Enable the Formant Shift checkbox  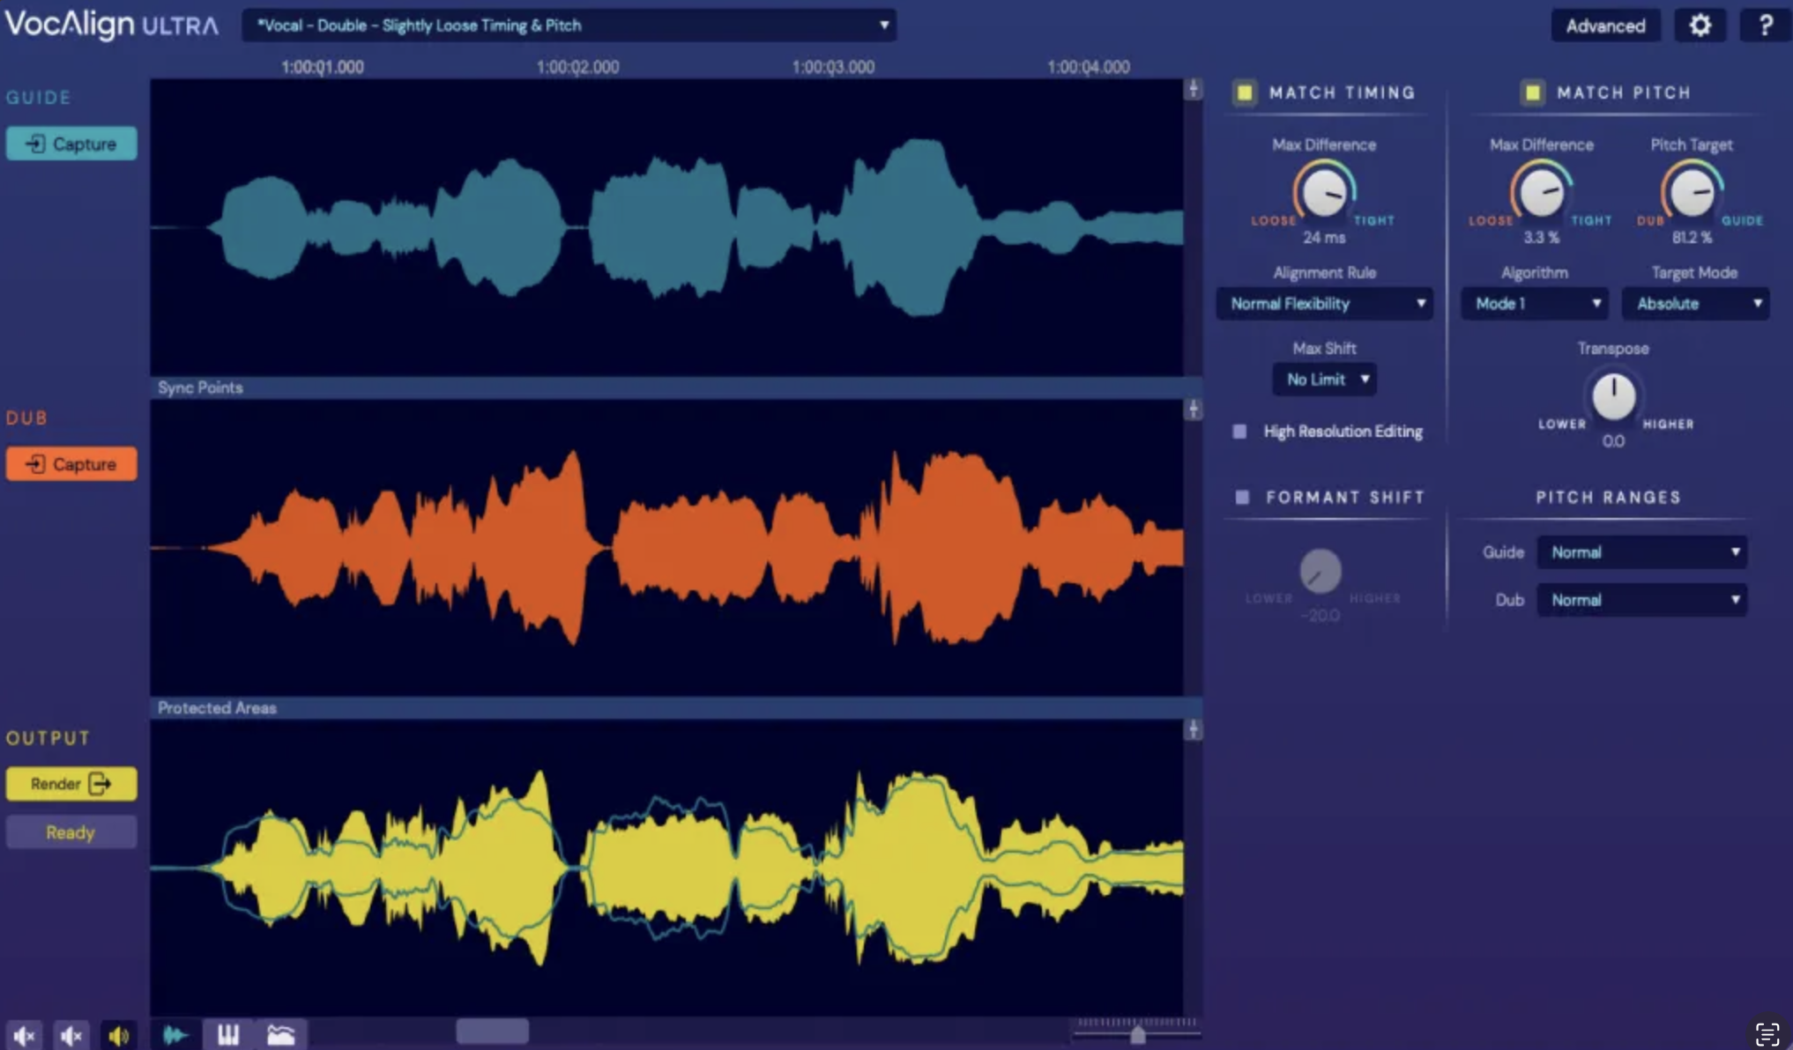click(1242, 498)
